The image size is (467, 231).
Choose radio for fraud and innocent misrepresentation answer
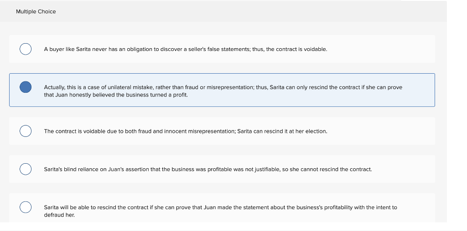[26, 131]
